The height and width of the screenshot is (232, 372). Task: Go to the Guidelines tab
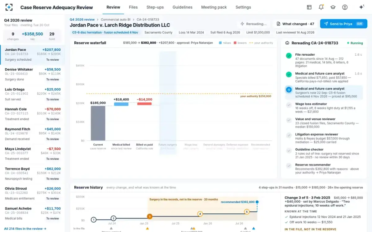tap(182, 7)
